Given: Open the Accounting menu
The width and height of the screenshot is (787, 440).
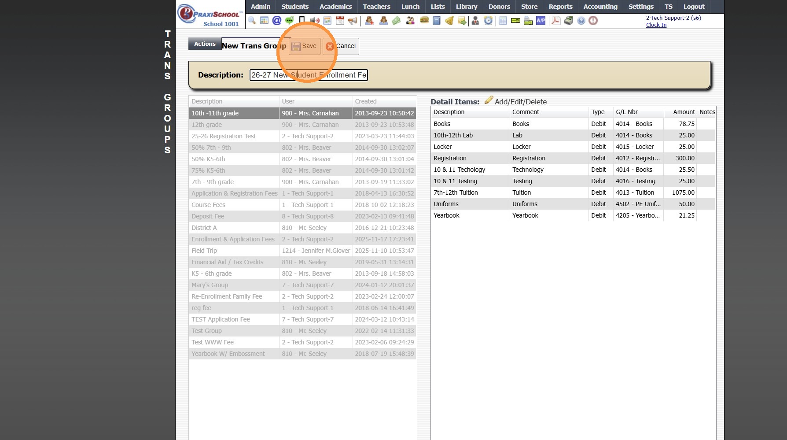Looking at the screenshot, I should click(600, 7).
